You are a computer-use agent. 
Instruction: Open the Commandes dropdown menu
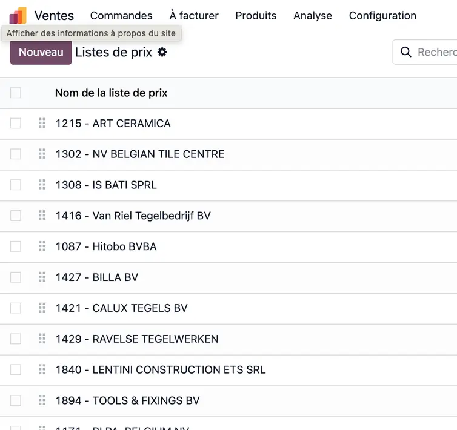121,16
